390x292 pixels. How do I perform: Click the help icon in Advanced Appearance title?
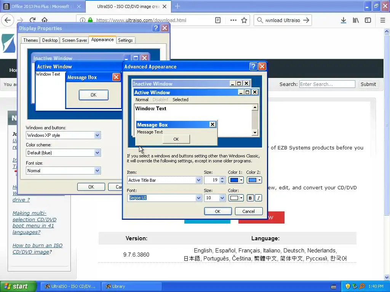tap(253, 66)
